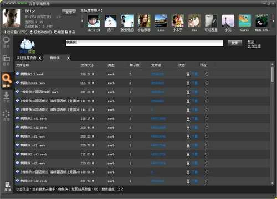Open the help link at top right
This screenshot has width=277, height=199.
251,41
